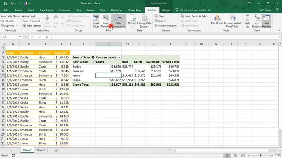
Task: Toggle the Field List pane
Action: 248,21
